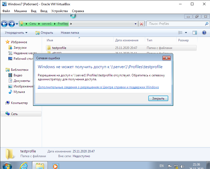The image size is (210, 169).
Task: Select Компьютер in the navigation pane
Action: point(19,103)
